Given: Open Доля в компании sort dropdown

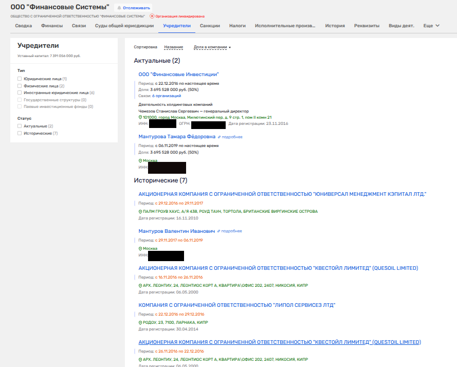Looking at the screenshot, I should point(212,47).
